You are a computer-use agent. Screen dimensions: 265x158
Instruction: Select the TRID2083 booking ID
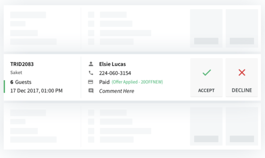pos(22,64)
